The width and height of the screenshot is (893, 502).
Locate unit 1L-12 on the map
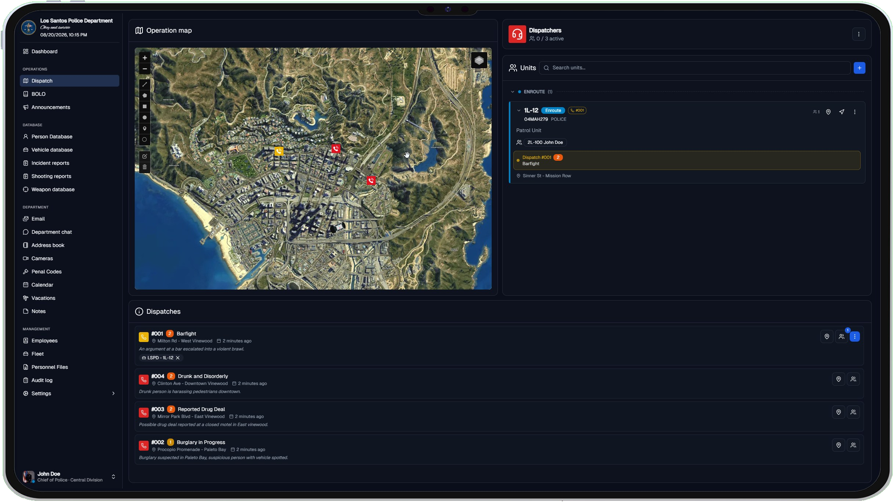click(828, 112)
